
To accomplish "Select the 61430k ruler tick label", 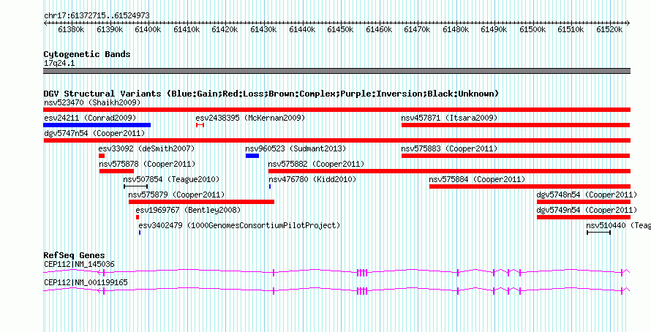I will (263, 29).
